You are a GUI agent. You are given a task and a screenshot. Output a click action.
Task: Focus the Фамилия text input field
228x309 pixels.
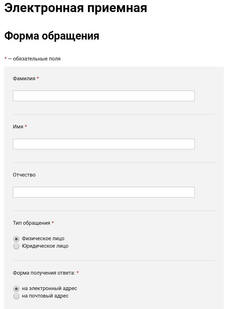coord(104,96)
